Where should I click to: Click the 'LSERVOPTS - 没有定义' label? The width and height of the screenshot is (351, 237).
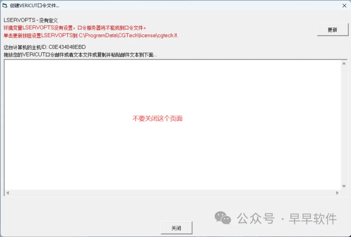point(31,20)
